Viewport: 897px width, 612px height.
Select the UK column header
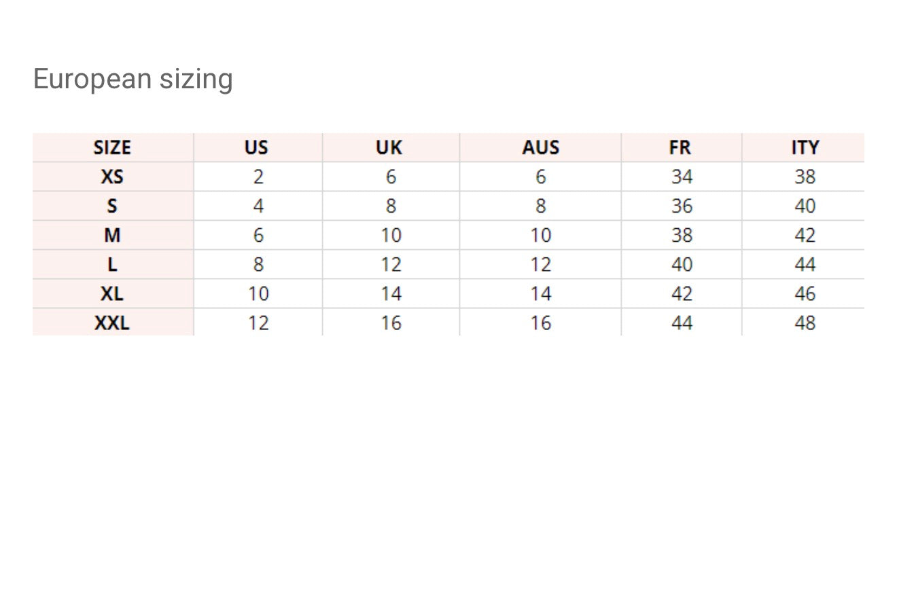click(x=389, y=147)
